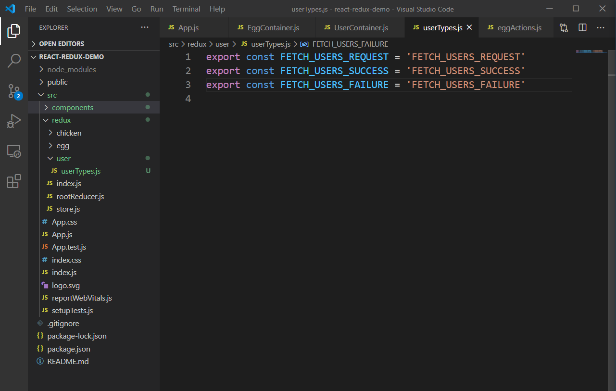Expand the node_modules folder
The image size is (616, 391).
[x=94, y=69]
